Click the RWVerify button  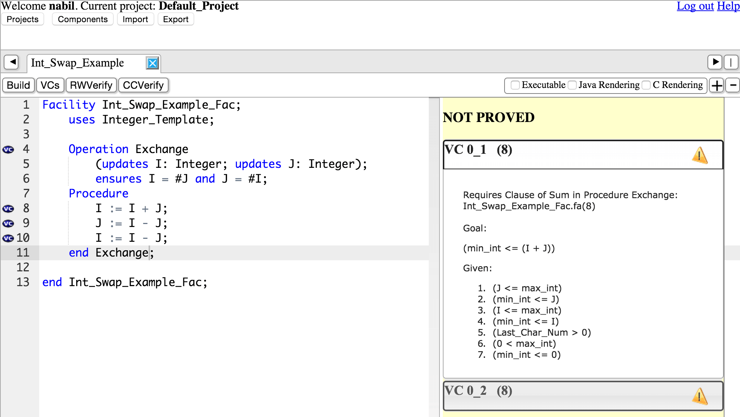click(91, 85)
